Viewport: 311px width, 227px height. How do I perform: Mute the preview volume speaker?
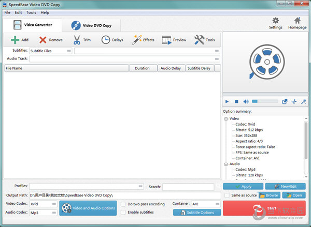point(246,101)
